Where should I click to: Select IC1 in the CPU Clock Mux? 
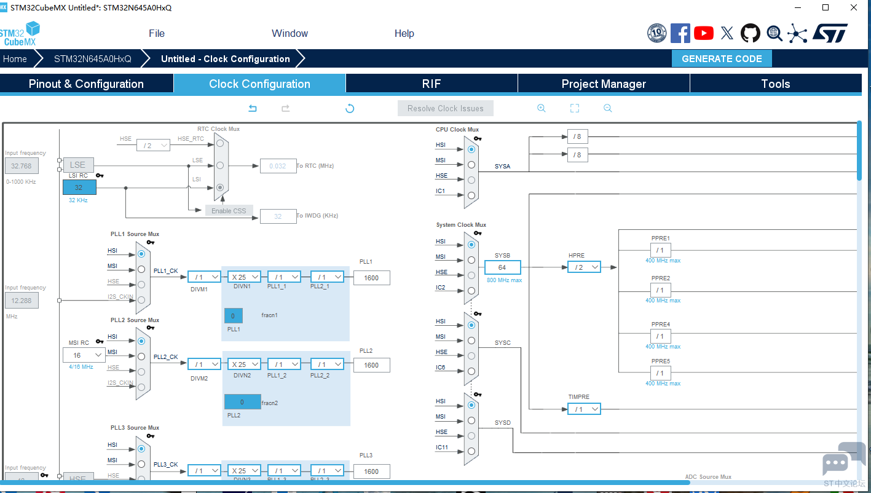click(471, 195)
